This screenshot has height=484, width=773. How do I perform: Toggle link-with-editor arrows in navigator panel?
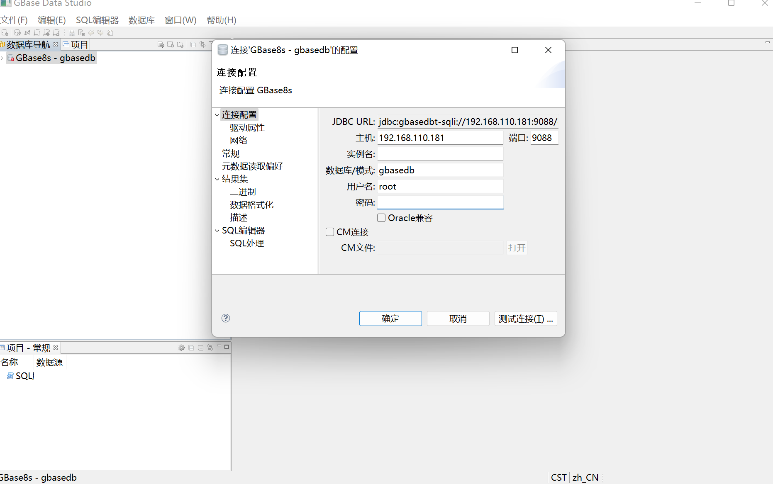coord(202,44)
